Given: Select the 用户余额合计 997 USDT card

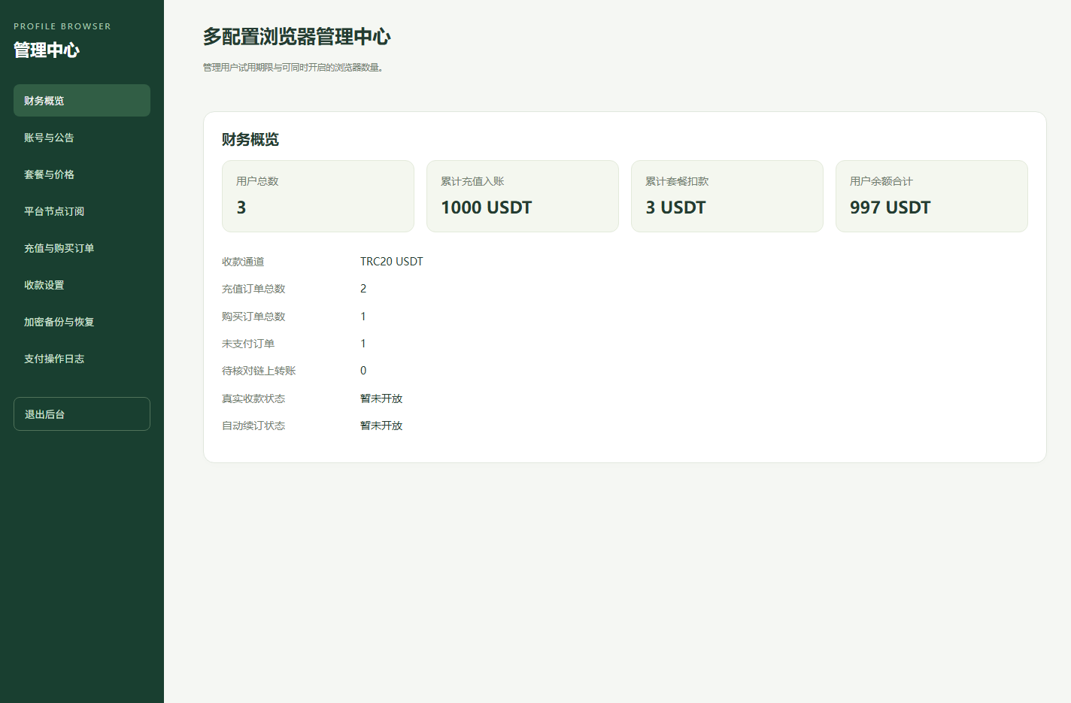Looking at the screenshot, I should [x=932, y=196].
